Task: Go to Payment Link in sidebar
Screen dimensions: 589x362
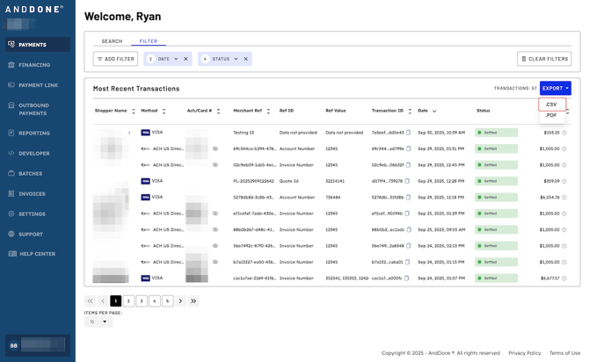Action: click(38, 85)
